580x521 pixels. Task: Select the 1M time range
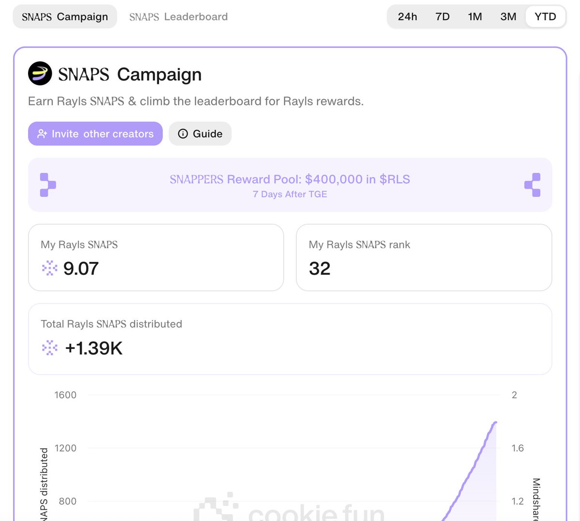[x=475, y=17]
